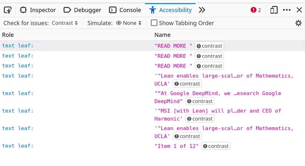Click the red error count badge

point(256,10)
